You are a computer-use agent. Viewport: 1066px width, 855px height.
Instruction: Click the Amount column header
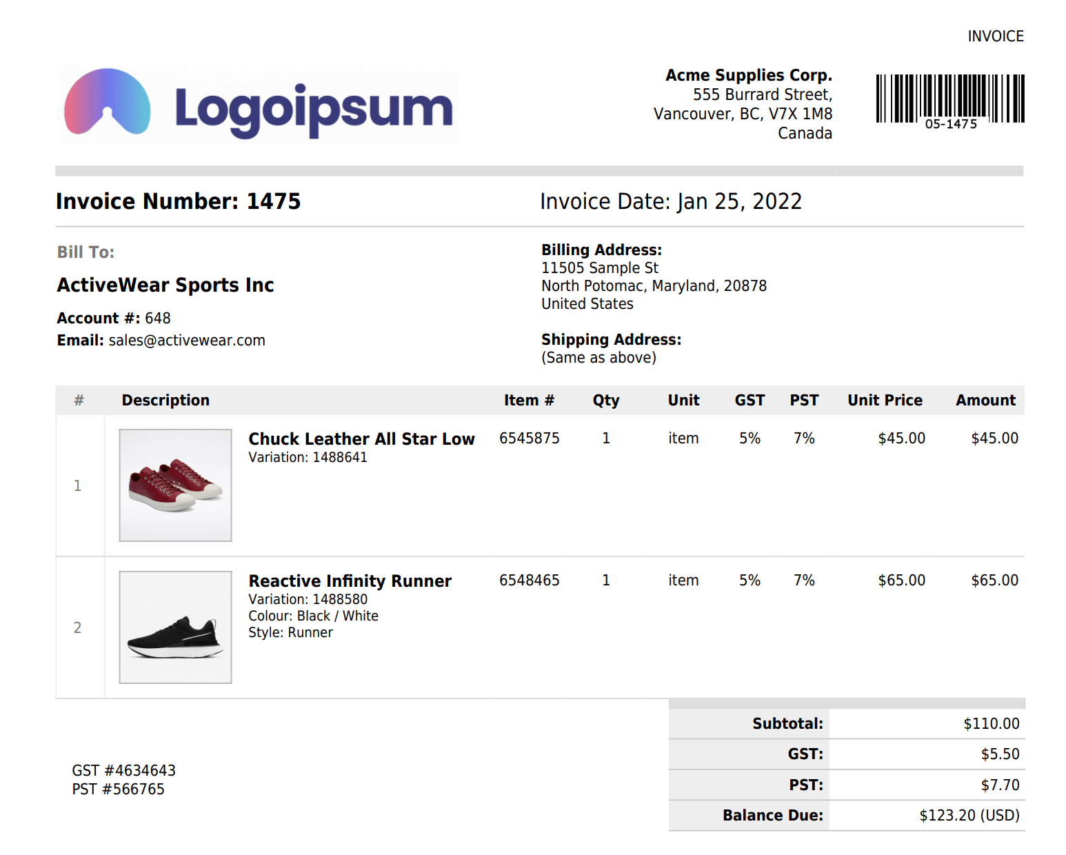click(985, 401)
